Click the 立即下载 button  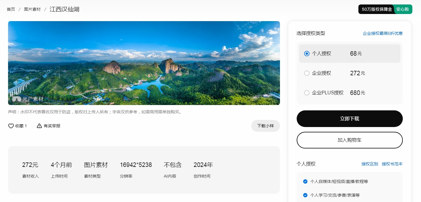point(349,119)
